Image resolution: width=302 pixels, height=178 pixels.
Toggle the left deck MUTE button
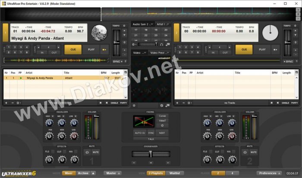coord(95,152)
